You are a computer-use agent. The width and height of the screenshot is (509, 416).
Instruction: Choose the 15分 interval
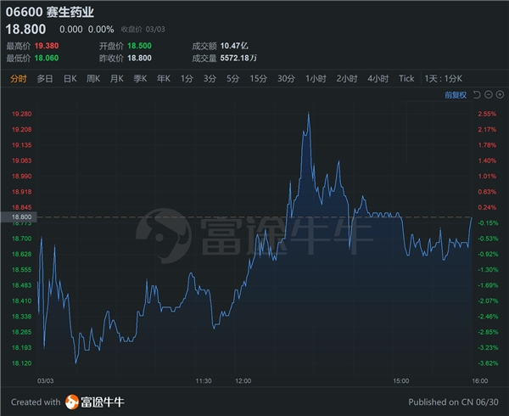tap(259, 79)
